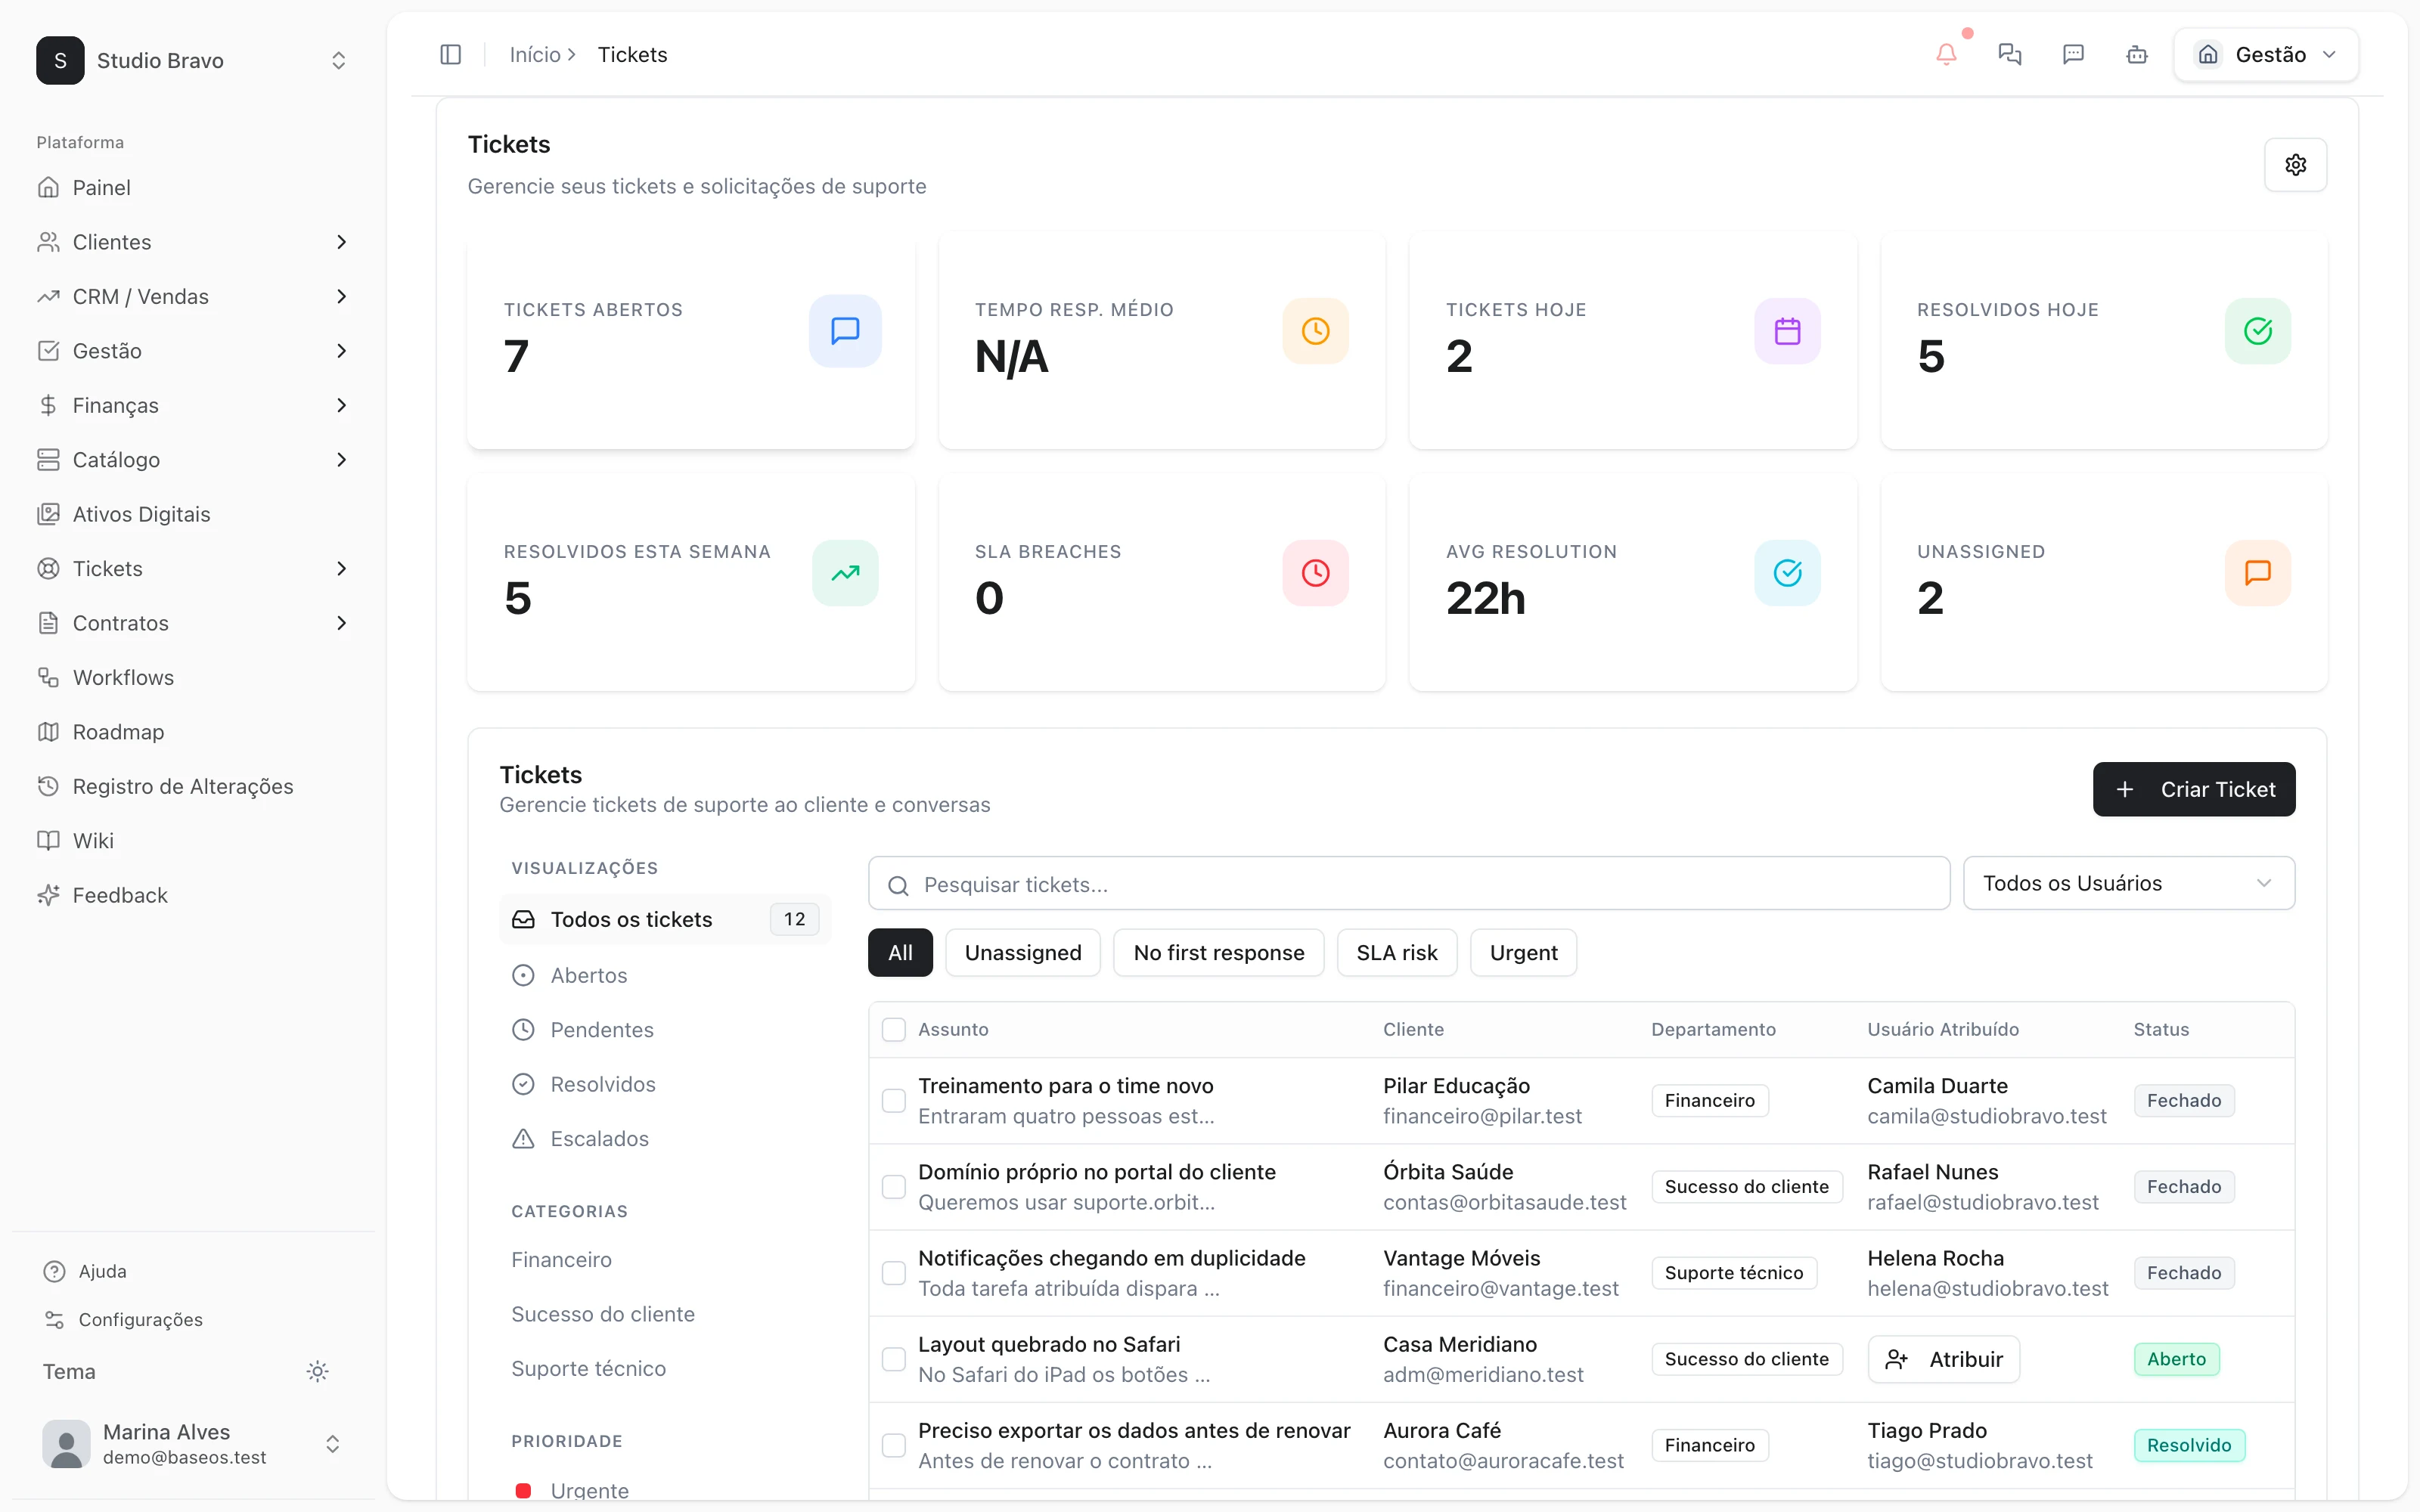Check the Domínio próprio no portal ticket
The height and width of the screenshot is (1512, 2420).
coord(894,1187)
